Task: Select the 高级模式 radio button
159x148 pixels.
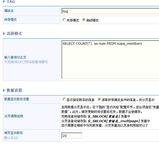Action: 84,20
